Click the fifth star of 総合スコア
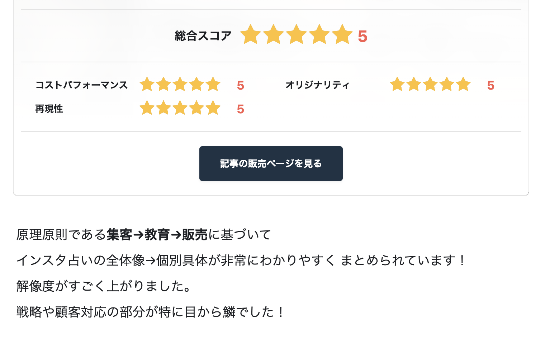The image size is (545, 339). pos(342,35)
